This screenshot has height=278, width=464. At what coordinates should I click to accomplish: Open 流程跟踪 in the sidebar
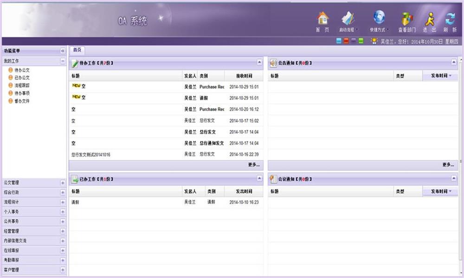click(x=22, y=85)
